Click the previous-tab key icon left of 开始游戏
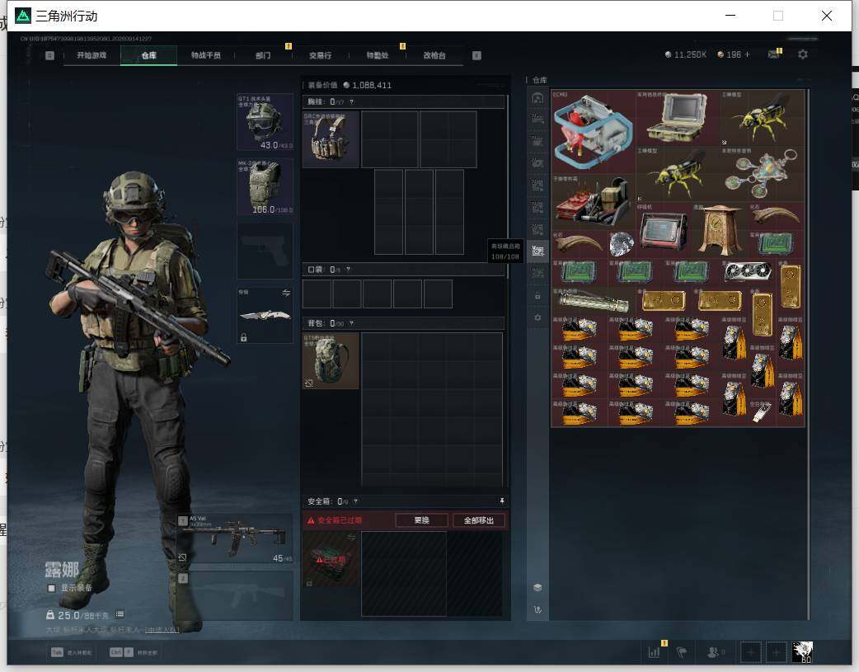Viewport: 859px width, 672px height. [49, 55]
